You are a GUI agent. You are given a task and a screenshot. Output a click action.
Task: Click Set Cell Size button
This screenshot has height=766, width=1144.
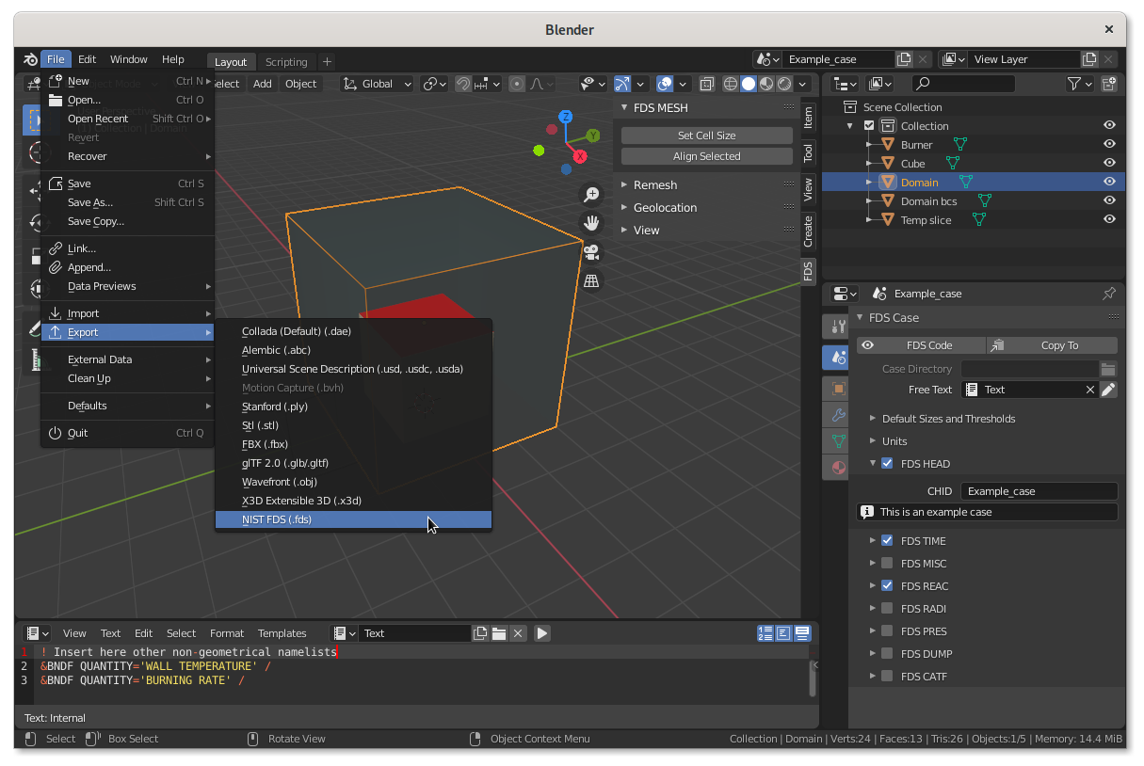707,136
